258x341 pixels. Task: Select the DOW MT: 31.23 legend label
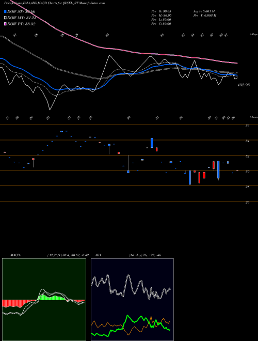(22, 18)
